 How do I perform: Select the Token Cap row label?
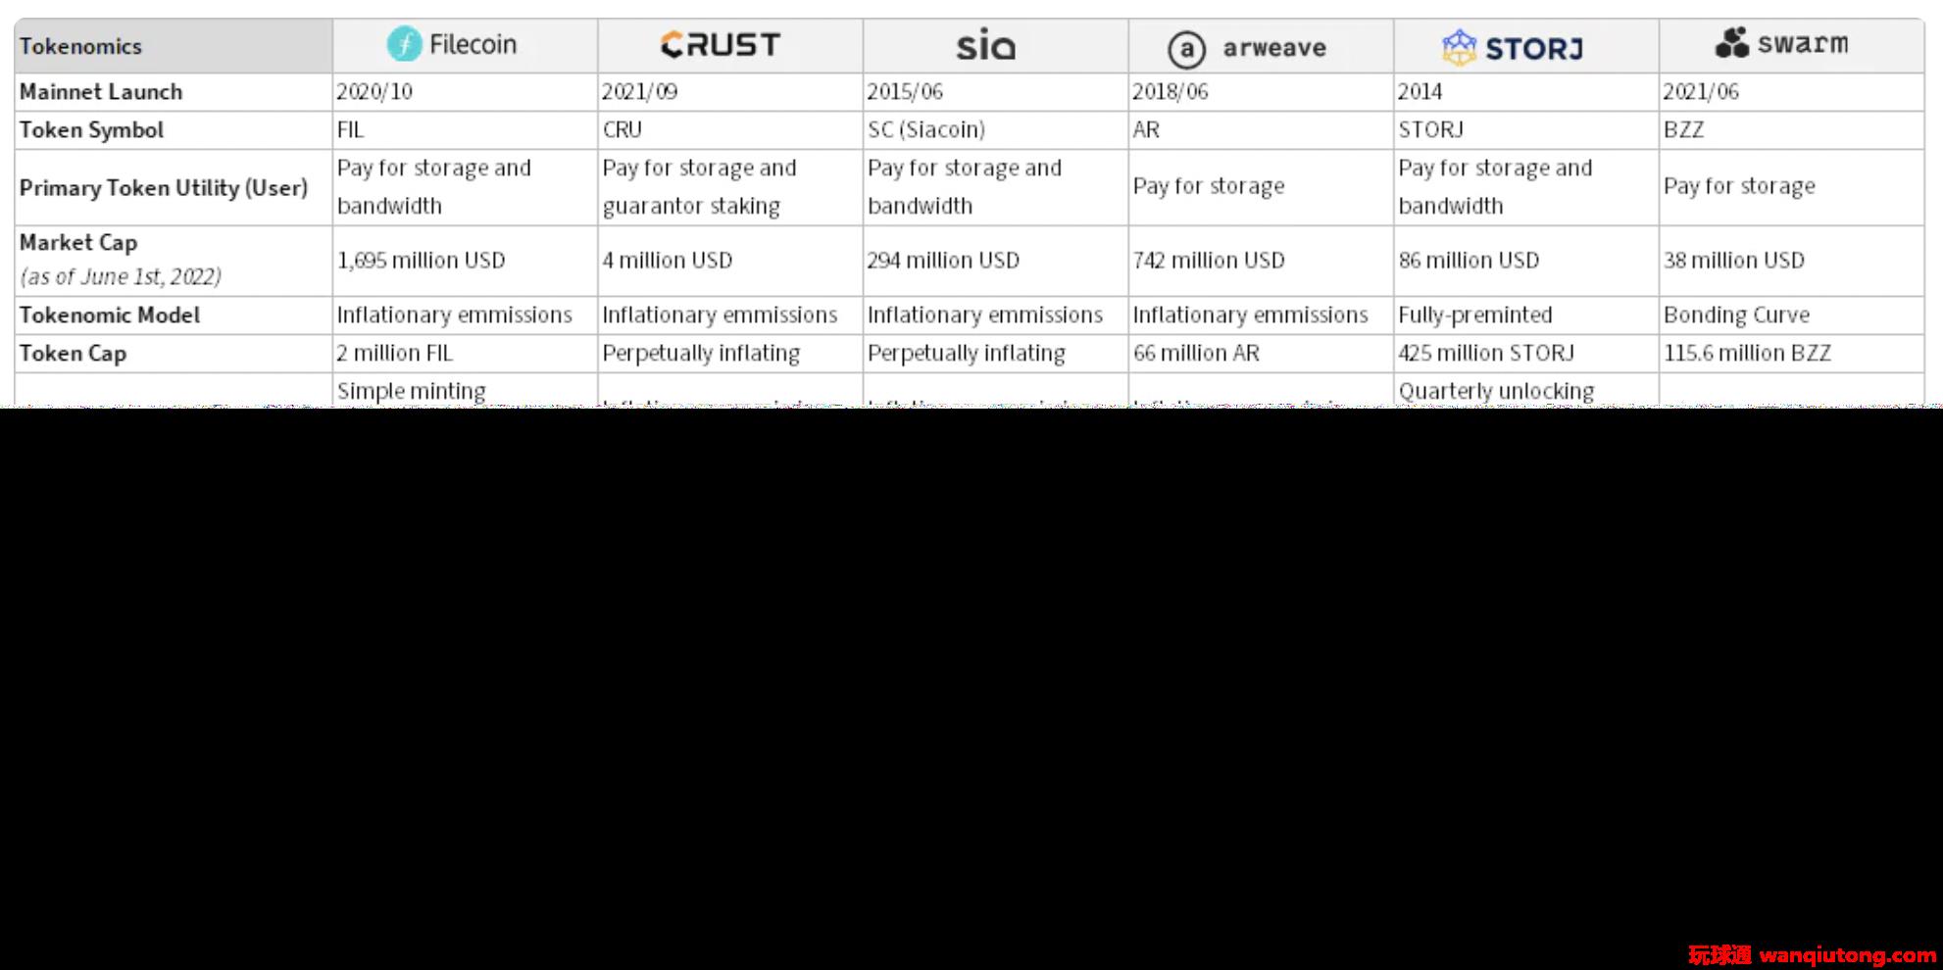pyautogui.click(x=73, y=354)
